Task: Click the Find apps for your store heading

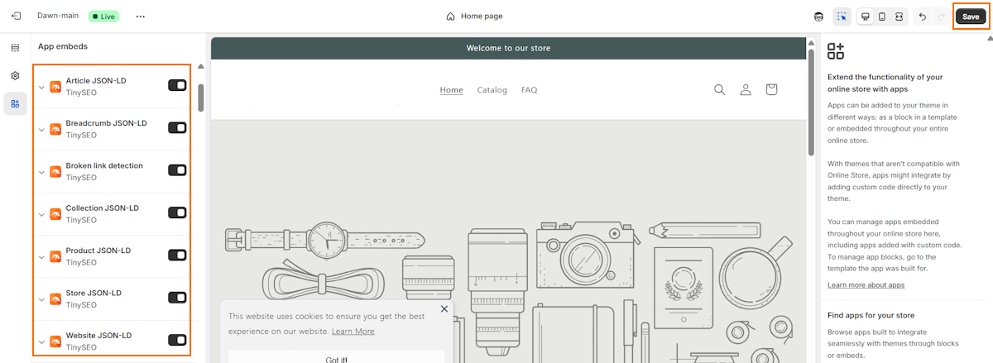Action: click(x=871, y=315)
